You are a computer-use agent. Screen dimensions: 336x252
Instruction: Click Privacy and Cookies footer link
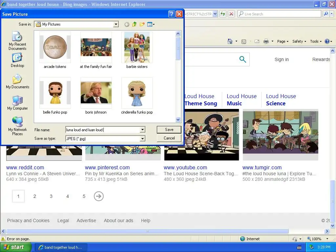(x=28, y=220)
